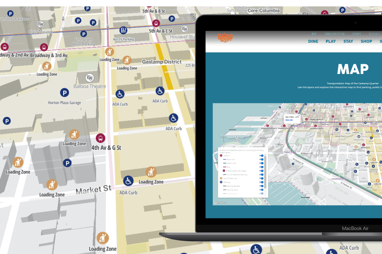Close the San Ysidro - UTC popup
This screenshot has width=382, height=254.
pyautogui.click(x=299, y=115)
